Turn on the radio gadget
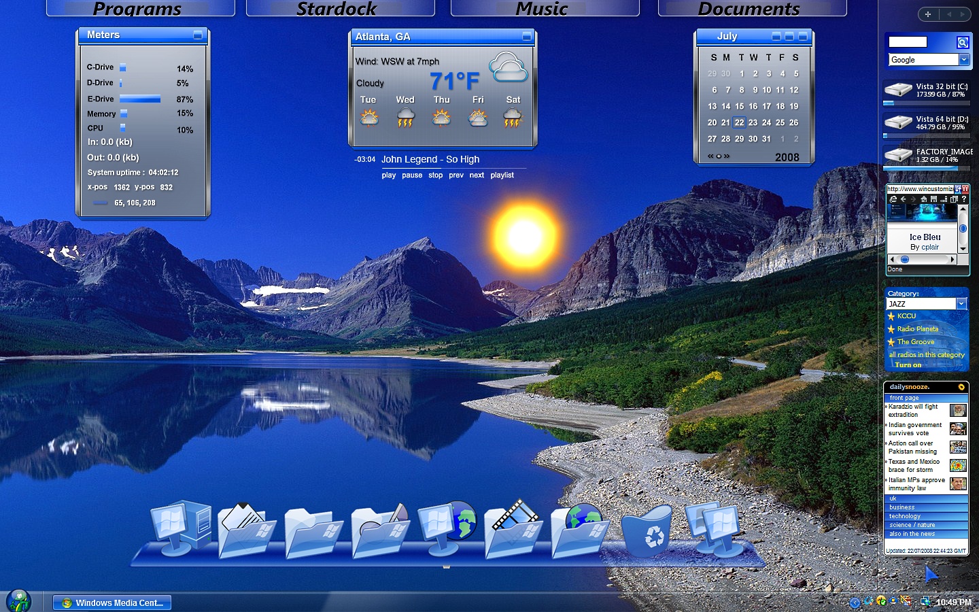The width and height of the screenshot is (979, 612). tap(908, 365)
